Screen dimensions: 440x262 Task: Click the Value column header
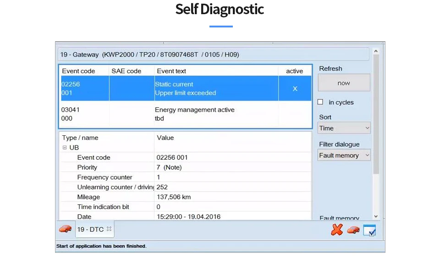coord(165,138)
